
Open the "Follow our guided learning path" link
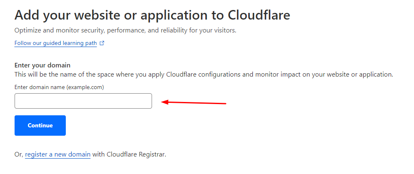click(55, 43)
